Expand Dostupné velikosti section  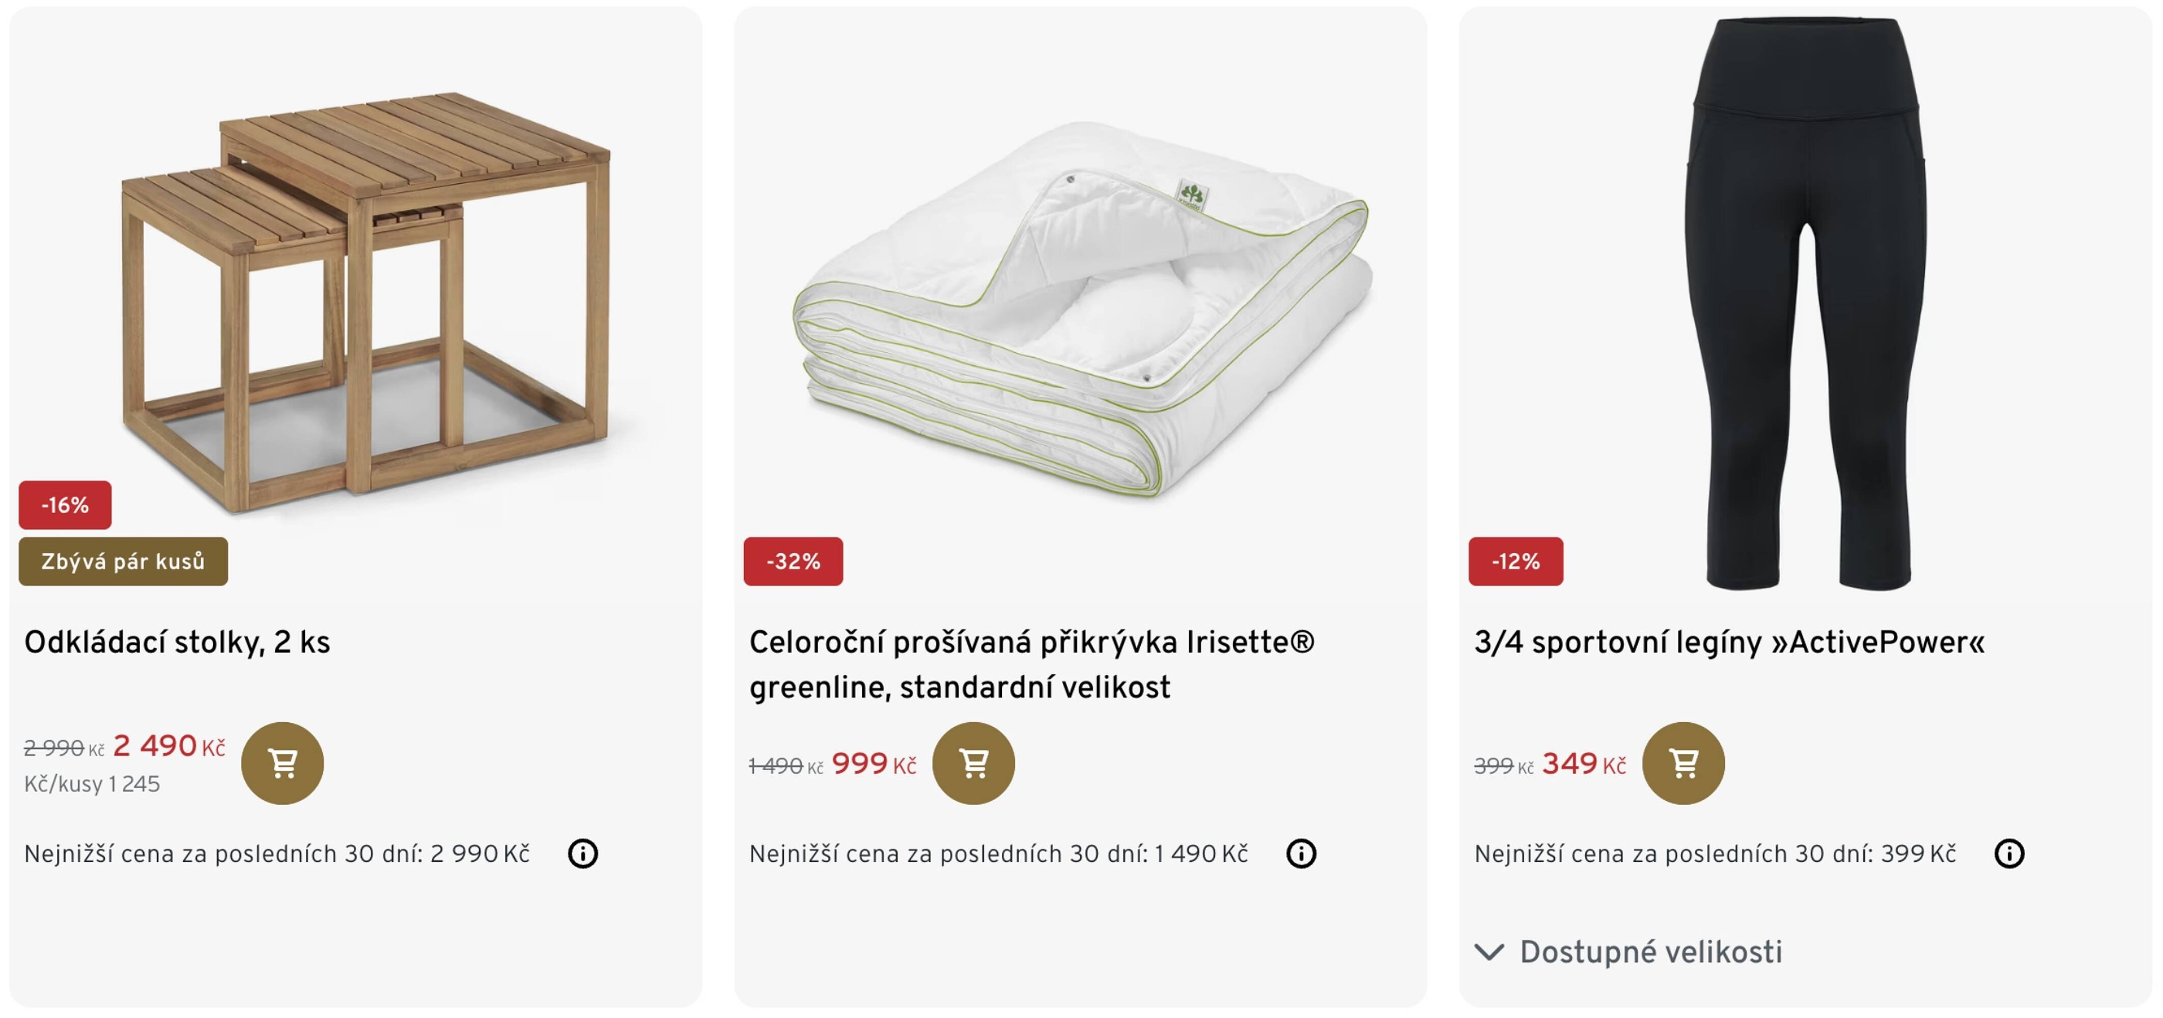point(1650,952)
